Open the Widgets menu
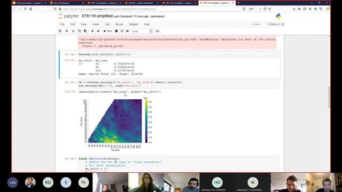 (x=134, y=25)
